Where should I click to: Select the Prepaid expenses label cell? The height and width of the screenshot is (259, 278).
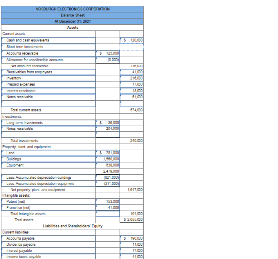click(x=49, y=84)
